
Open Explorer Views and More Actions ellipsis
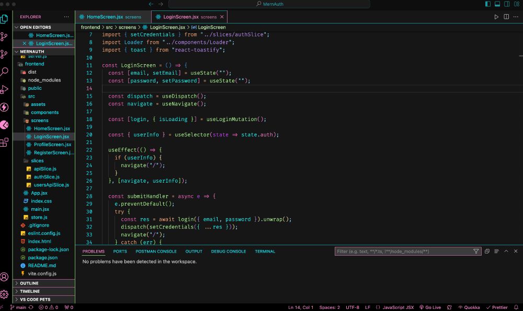66,17
